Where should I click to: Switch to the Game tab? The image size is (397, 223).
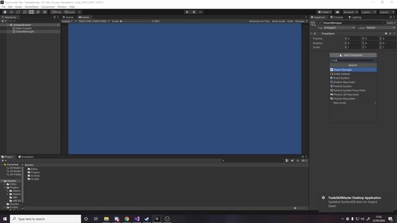84,17
